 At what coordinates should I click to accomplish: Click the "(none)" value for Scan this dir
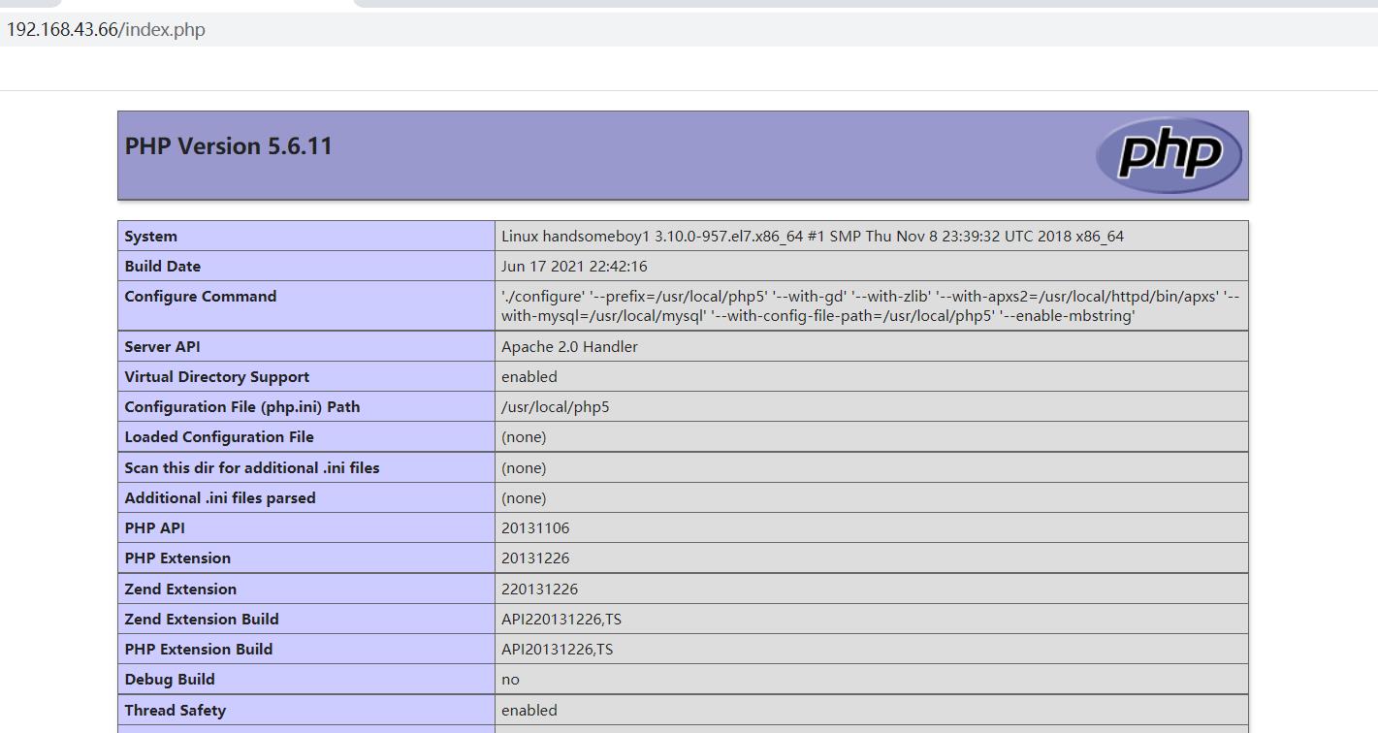[524, 468]
